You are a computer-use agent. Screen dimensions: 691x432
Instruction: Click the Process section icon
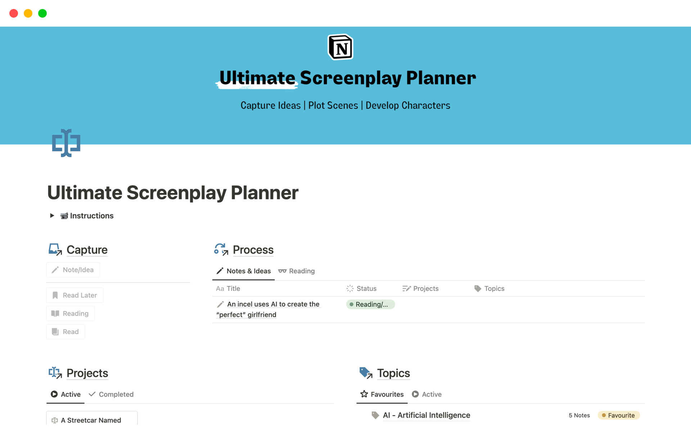coord(221,249)
